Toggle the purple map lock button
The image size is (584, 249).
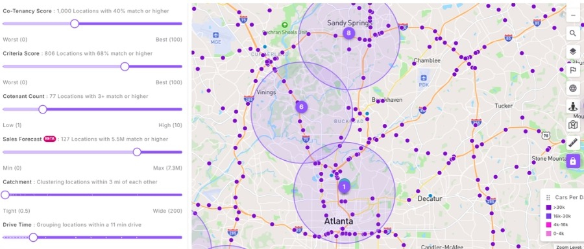click(573, 161)
